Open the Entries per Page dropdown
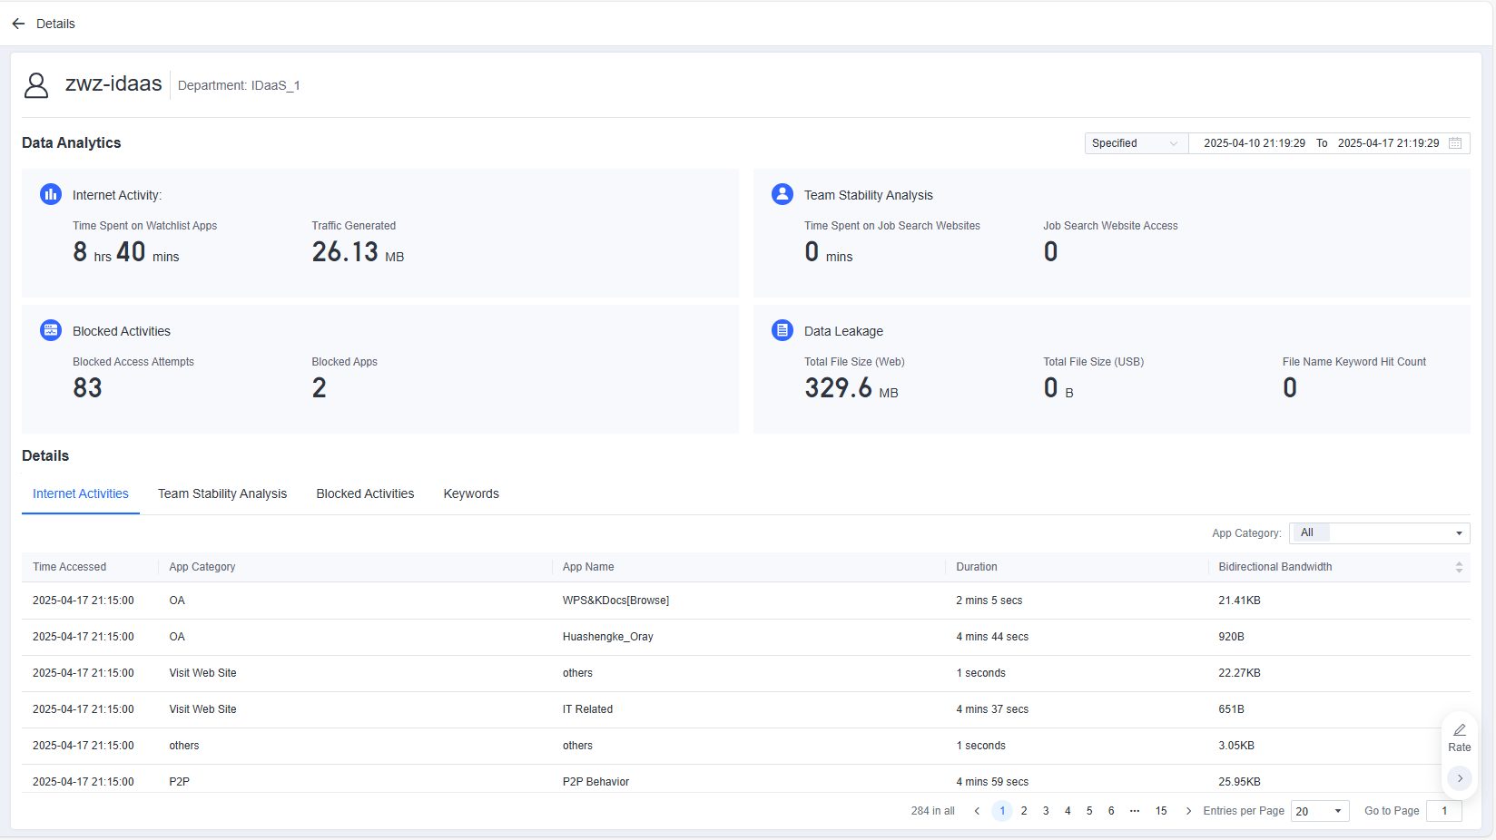Screen dimensions: 1496x840 (1320, 811)
